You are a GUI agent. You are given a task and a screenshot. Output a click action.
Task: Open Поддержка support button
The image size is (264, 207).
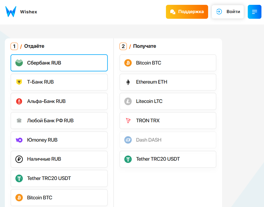[x=187, y=12]
